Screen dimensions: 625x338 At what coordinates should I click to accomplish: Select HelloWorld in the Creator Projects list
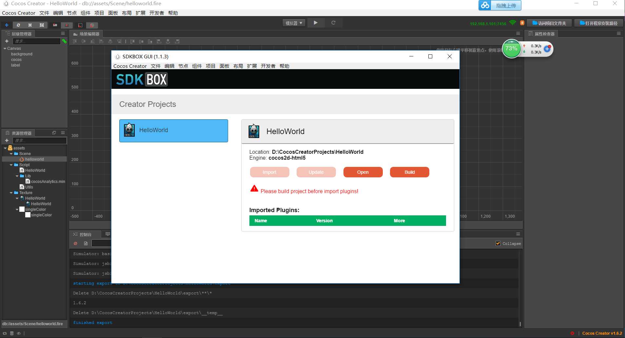tap(174, 130)
